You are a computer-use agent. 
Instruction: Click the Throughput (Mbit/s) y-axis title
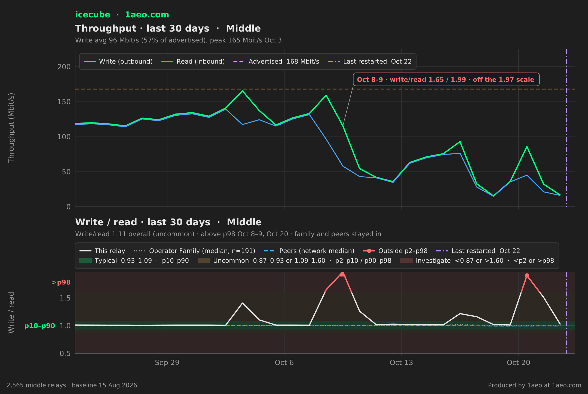(11, 128)
